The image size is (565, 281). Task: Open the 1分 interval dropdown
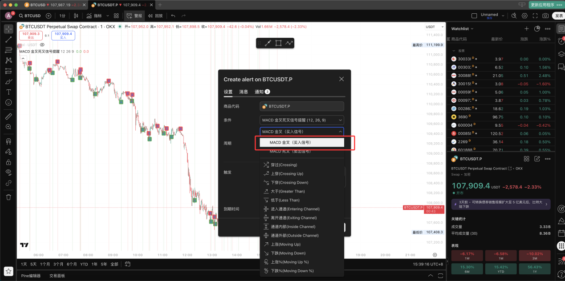pyautogui.click(x=62, y=16)
